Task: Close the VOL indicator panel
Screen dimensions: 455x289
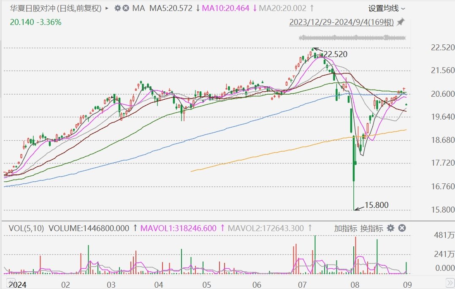Action: 402,228
